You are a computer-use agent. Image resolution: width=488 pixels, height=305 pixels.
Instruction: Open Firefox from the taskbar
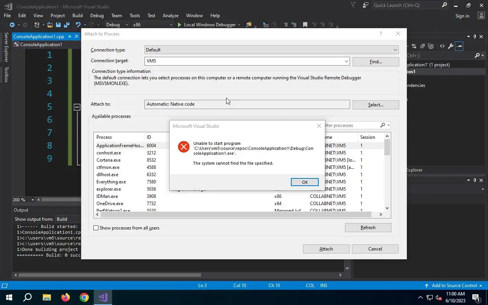pyautogui.click(x=66, y=297)
